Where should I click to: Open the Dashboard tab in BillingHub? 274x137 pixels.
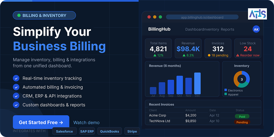[195, 29]
